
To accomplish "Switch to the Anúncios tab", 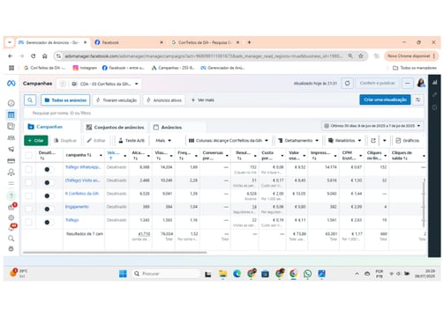I will [168, 127].
